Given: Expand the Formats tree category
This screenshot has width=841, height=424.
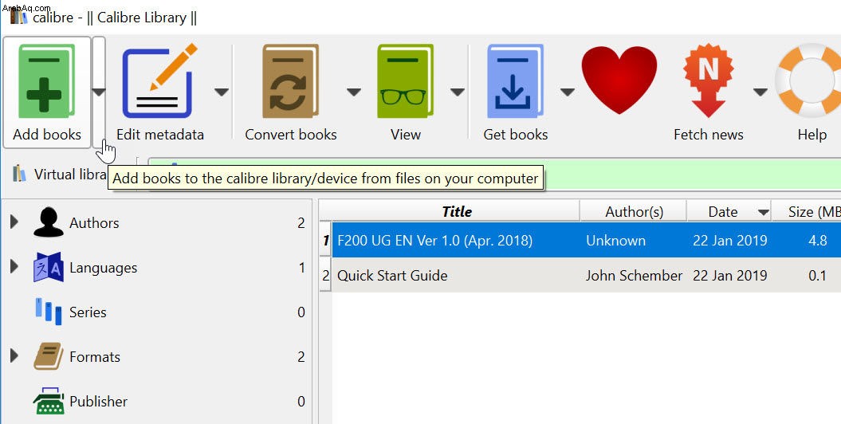Looking at the screenshot, I should click(x=14, y=355).
